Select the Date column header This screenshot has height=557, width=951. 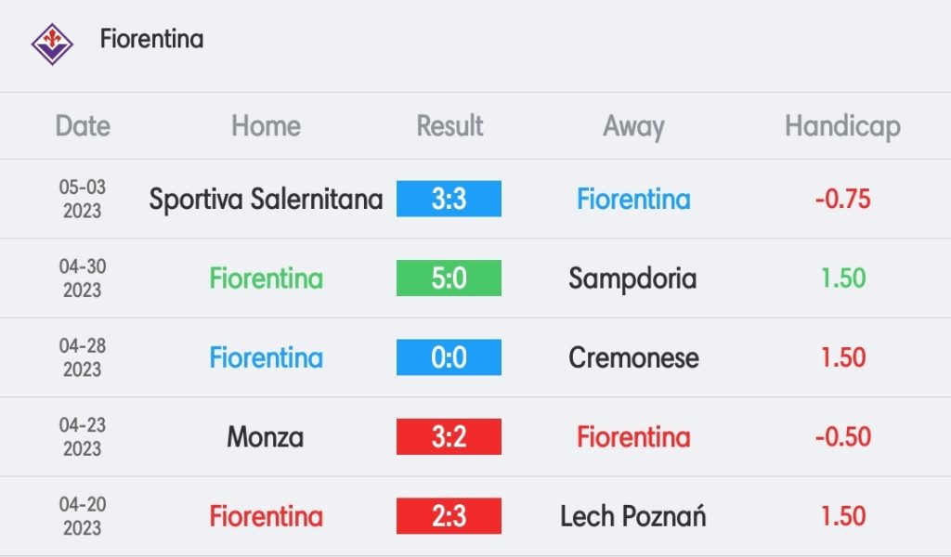point(83,126)
